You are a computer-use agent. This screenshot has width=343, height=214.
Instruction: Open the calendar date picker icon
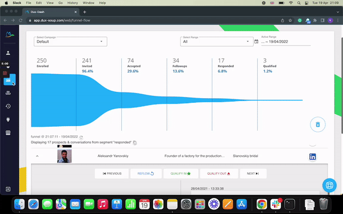256,42
